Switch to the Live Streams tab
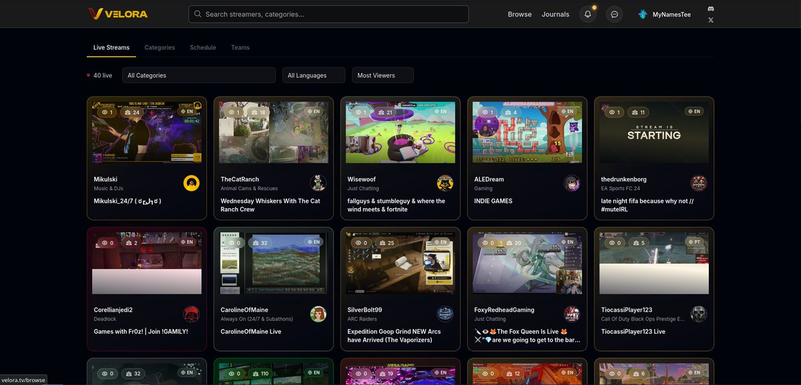The height and width of the screenshot is (385, 801). coord(111,47)
